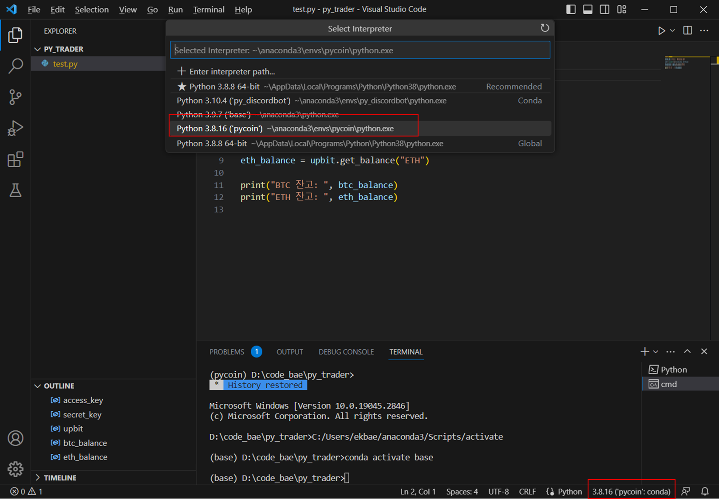Viewport: 719px width, 499px height.
Task: Open the Help menu
Action: pos(243,9)
